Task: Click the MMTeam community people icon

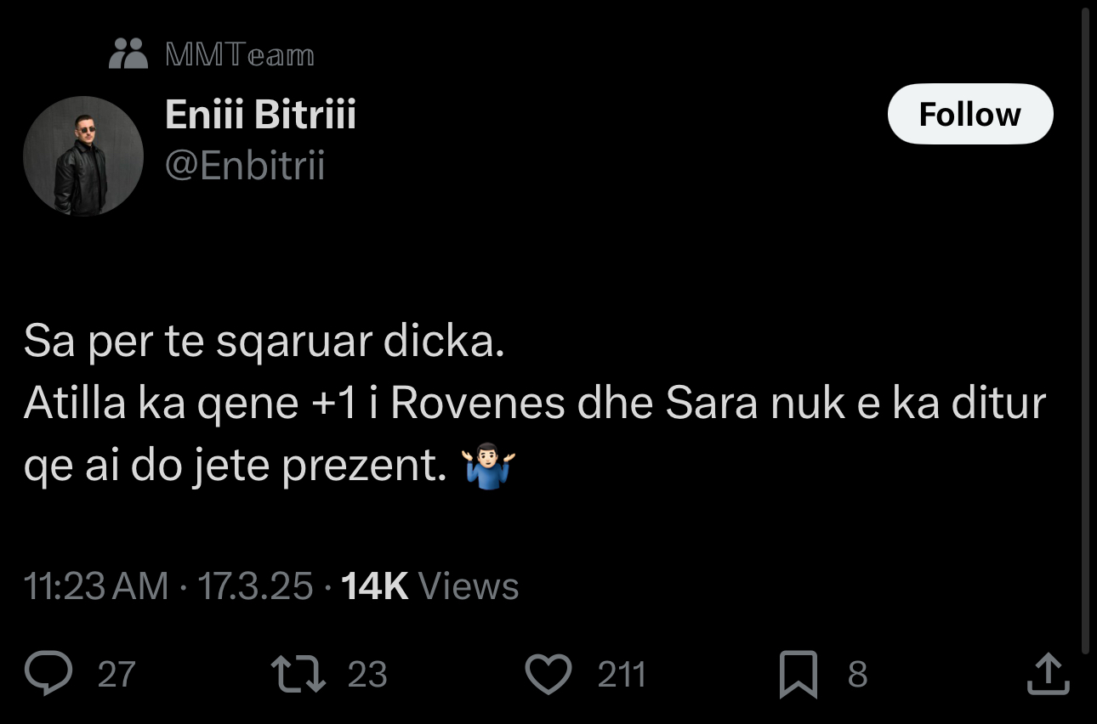Action: click(129, 54)
